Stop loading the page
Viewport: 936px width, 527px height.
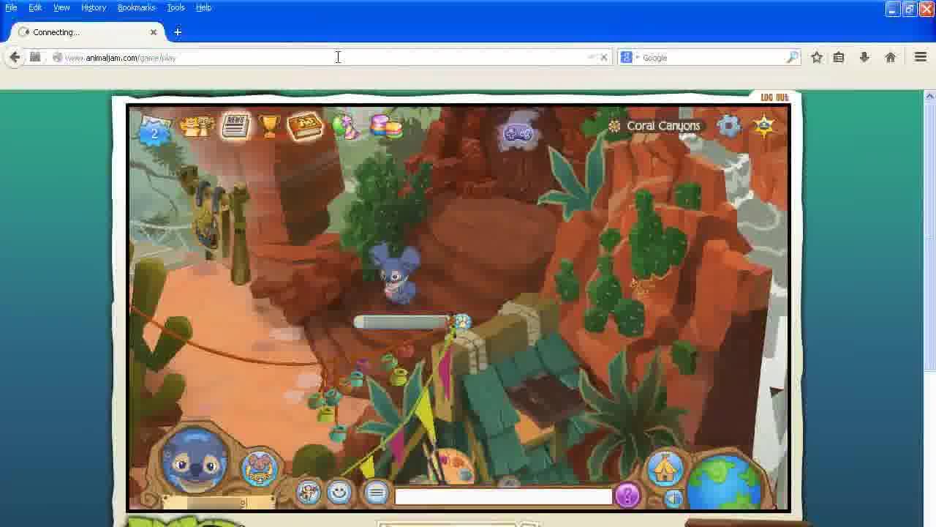tap(604, 58)
